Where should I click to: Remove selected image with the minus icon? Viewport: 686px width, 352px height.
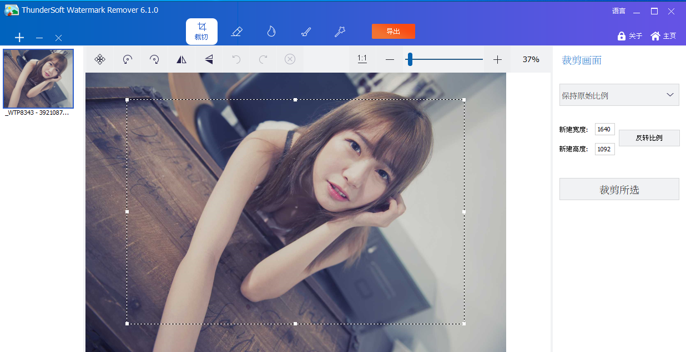coord(39,38)
